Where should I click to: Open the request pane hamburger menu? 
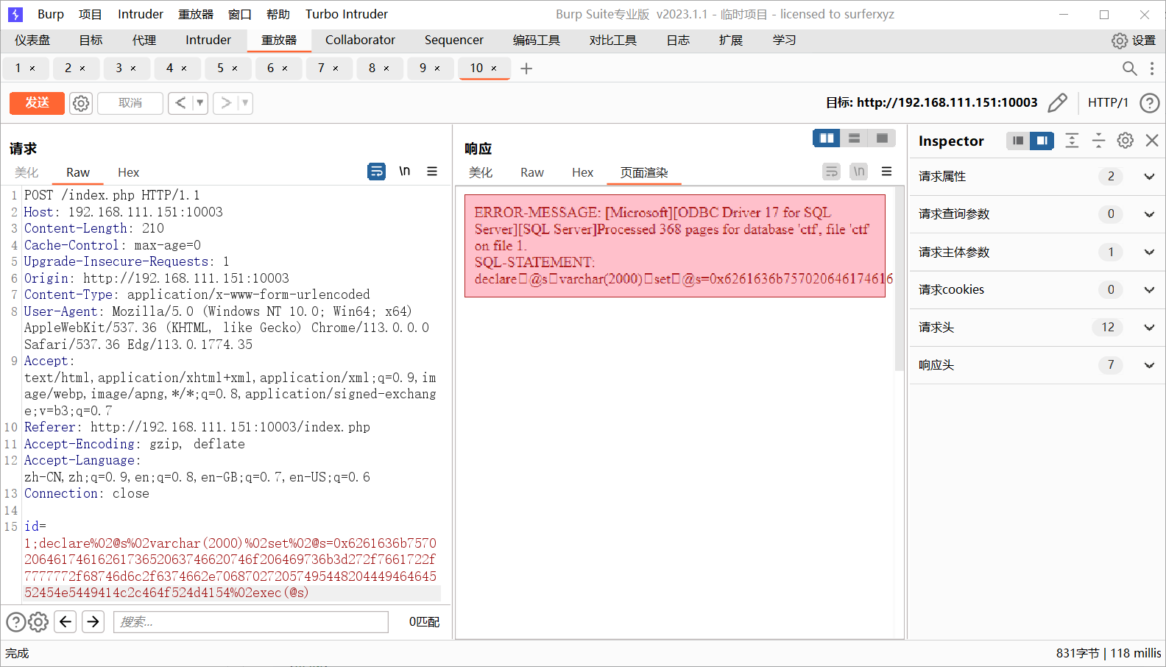coord(432,172)
